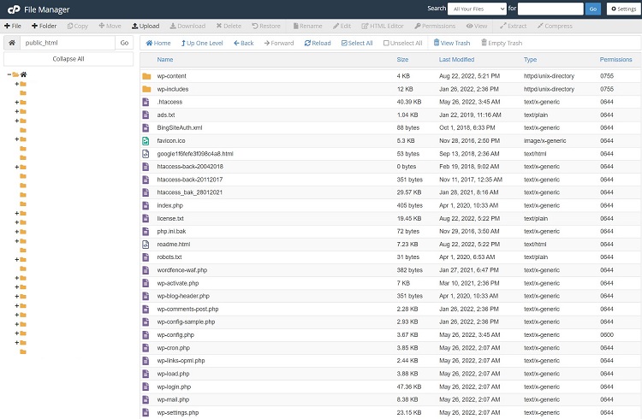Open View Trash

(452, 43)
